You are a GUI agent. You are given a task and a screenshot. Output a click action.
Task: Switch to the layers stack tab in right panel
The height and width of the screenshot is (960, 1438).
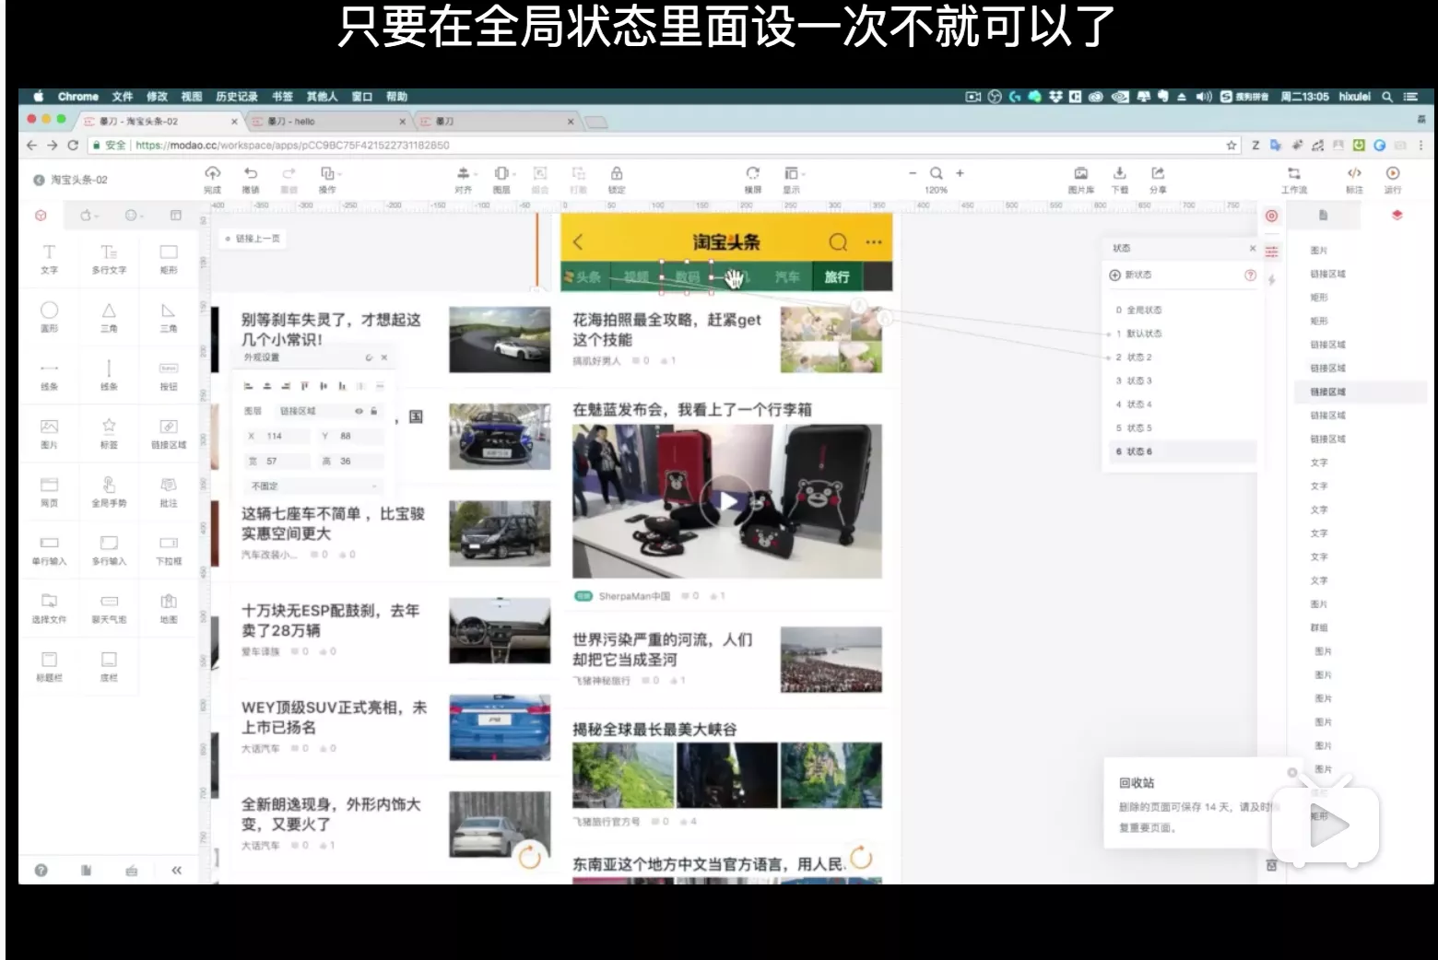1397,215
